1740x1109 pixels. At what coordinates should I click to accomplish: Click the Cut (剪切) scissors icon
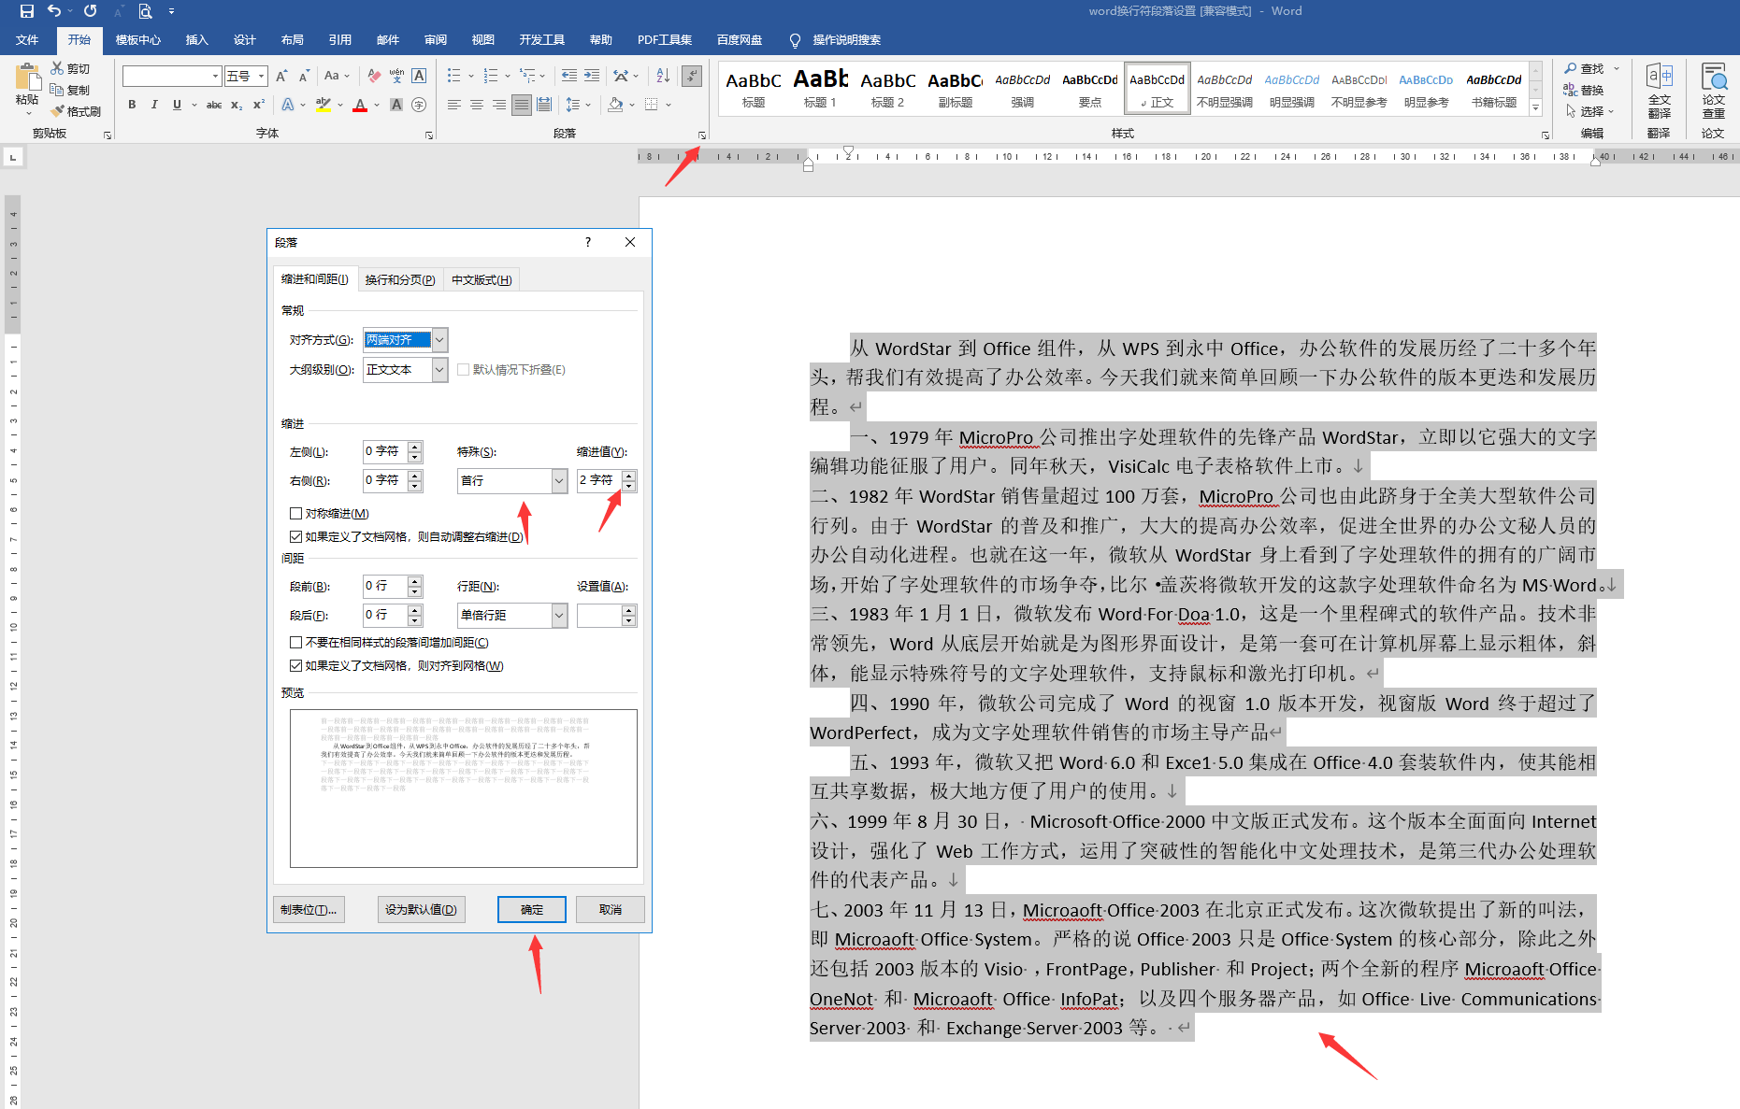pos(58,68)
